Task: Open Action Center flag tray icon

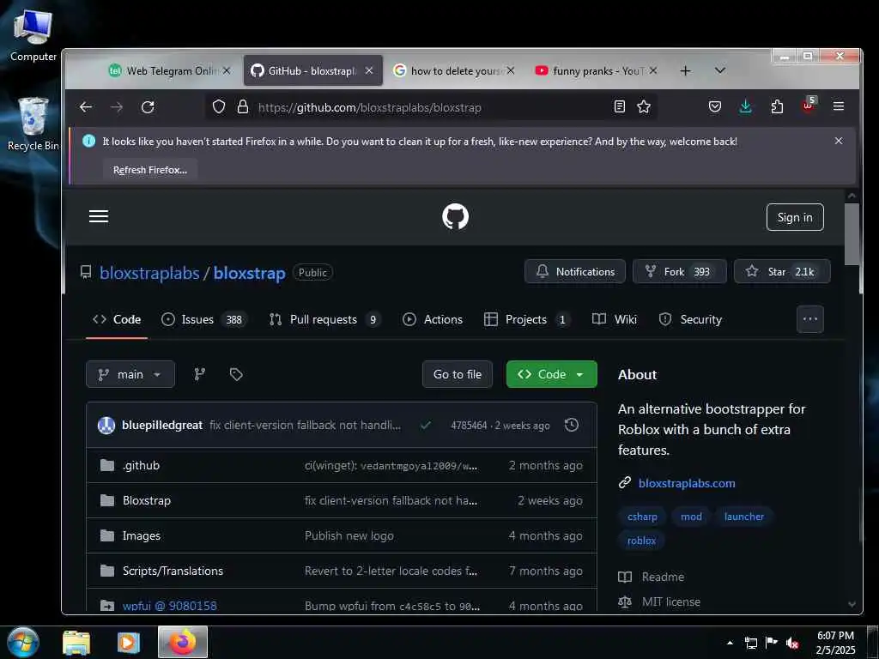Action: (x=772, y=643)
